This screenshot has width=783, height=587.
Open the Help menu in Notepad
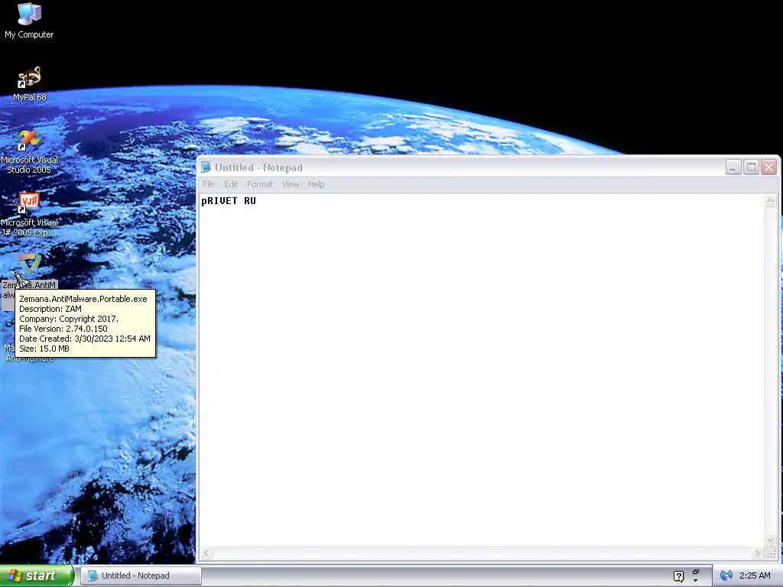coord(316,184)
